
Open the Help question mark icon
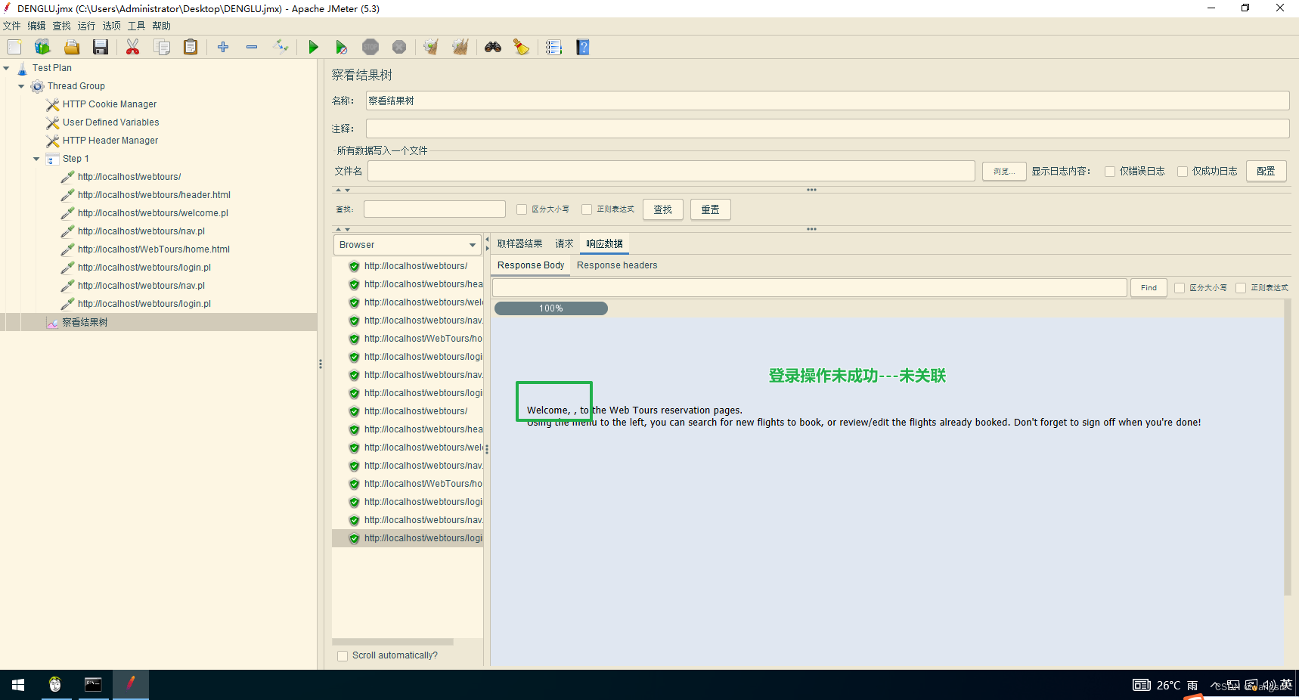coord(583,47)
